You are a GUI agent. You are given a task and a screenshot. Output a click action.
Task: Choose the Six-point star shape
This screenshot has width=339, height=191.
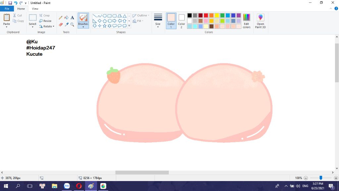(x=110, y=26)
